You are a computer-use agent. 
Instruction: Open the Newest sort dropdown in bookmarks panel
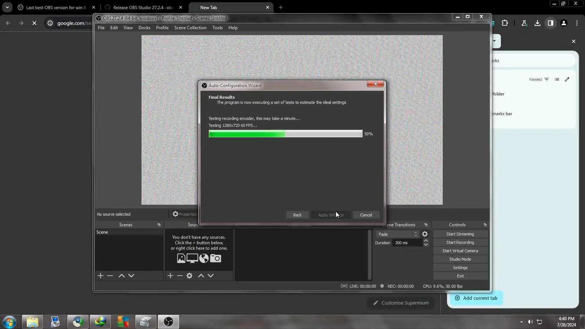(x=539, y=79)
